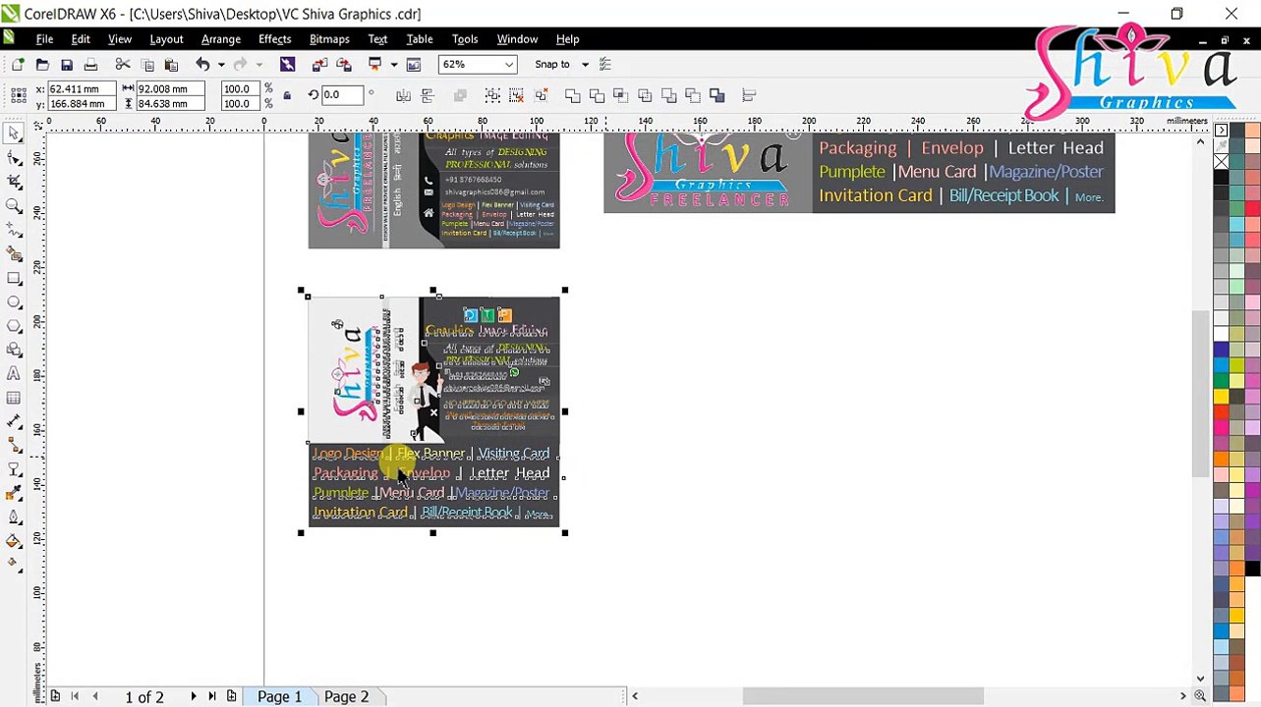Click the navigator magnifier icon at bottom-right corner

pos(1200,696)
